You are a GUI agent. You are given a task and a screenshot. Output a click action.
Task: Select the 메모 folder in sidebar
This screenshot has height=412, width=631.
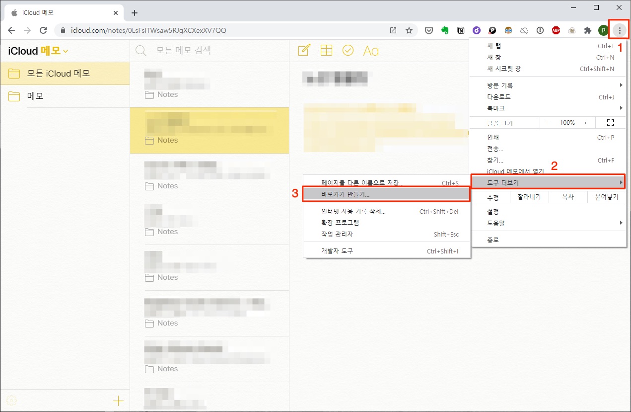tap(65, 96)
